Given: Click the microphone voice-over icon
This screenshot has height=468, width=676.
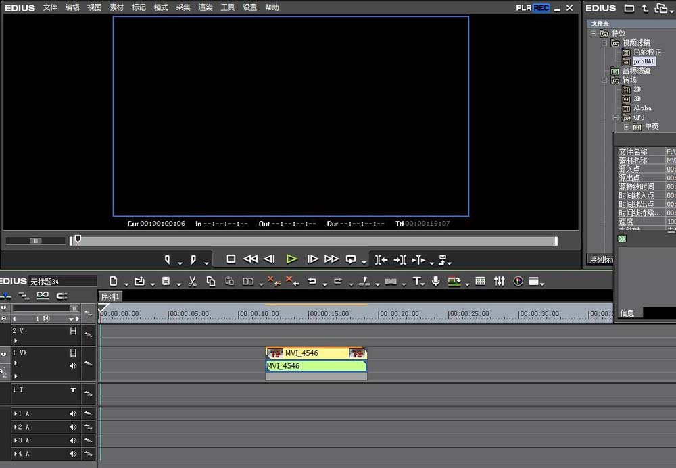Looking at the screenshot, I should coord(435,281).
